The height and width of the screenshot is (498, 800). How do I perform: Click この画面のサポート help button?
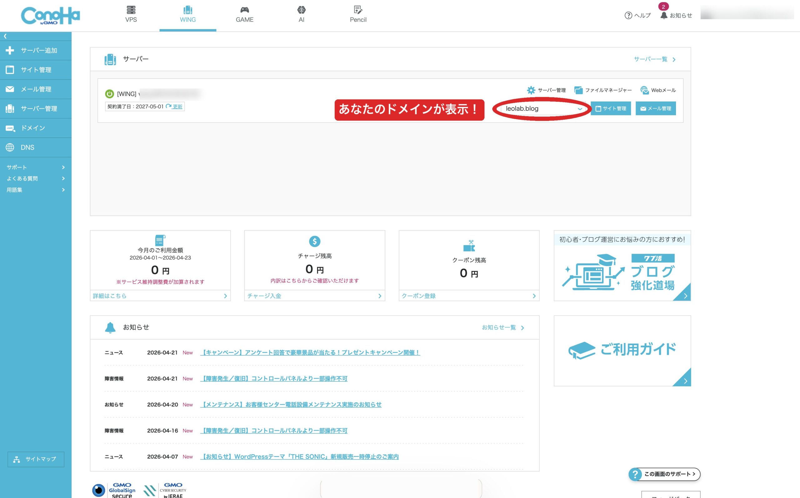coord(665,474)
